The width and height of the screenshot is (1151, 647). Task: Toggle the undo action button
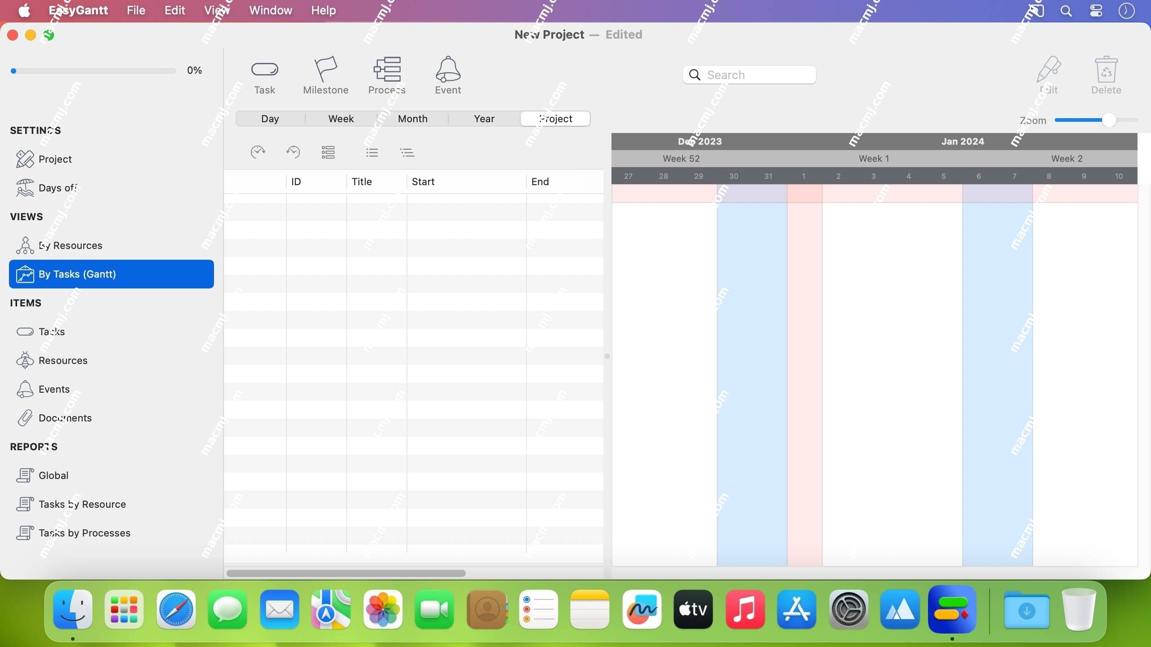coord(293,152)
